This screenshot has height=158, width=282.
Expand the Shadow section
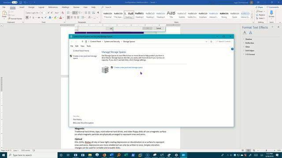tap(249, 39)
